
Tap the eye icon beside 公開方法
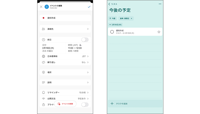pyautogui.click(x=43, y=99)
